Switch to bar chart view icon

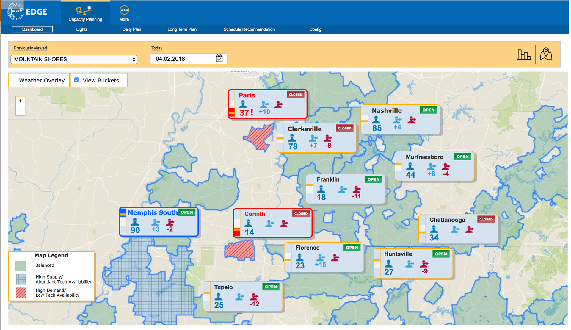tap(524, 54)
